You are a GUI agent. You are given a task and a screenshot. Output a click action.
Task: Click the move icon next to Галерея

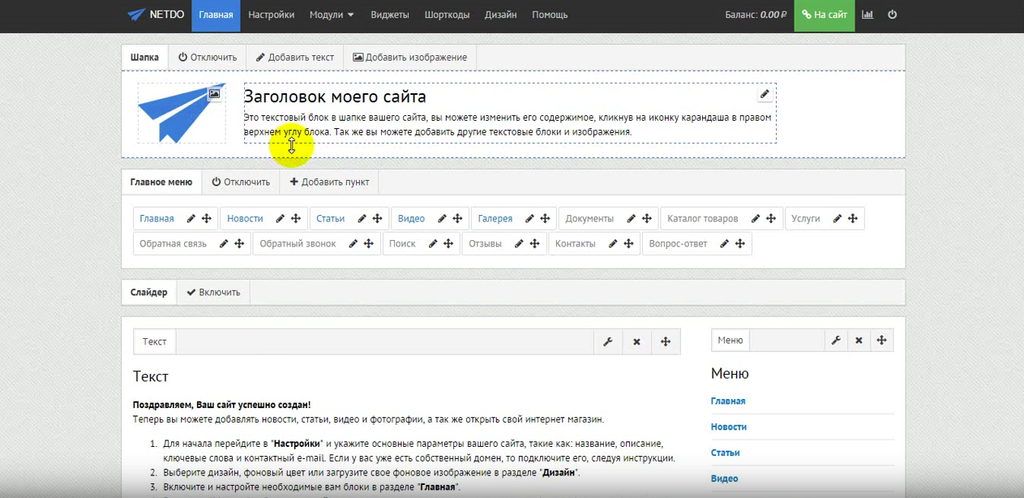546,219
